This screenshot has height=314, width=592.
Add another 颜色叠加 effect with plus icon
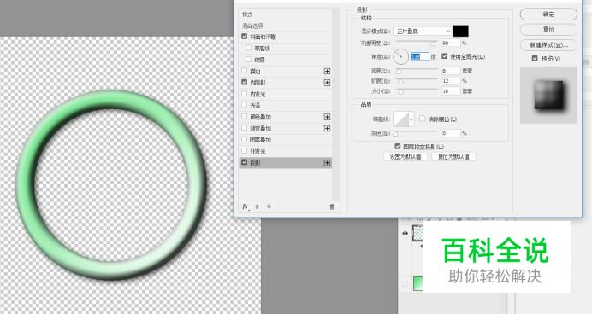pyautogui.click(x=327, y=117)
